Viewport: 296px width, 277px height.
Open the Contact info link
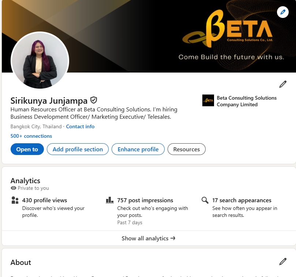click(x=80, y=126)
